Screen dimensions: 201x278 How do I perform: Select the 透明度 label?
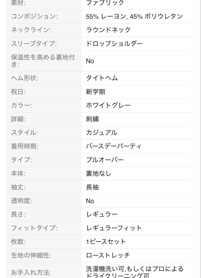click(x=21, y=201)
